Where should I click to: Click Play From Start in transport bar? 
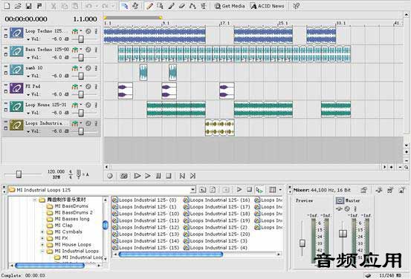[x=137, y=176]
